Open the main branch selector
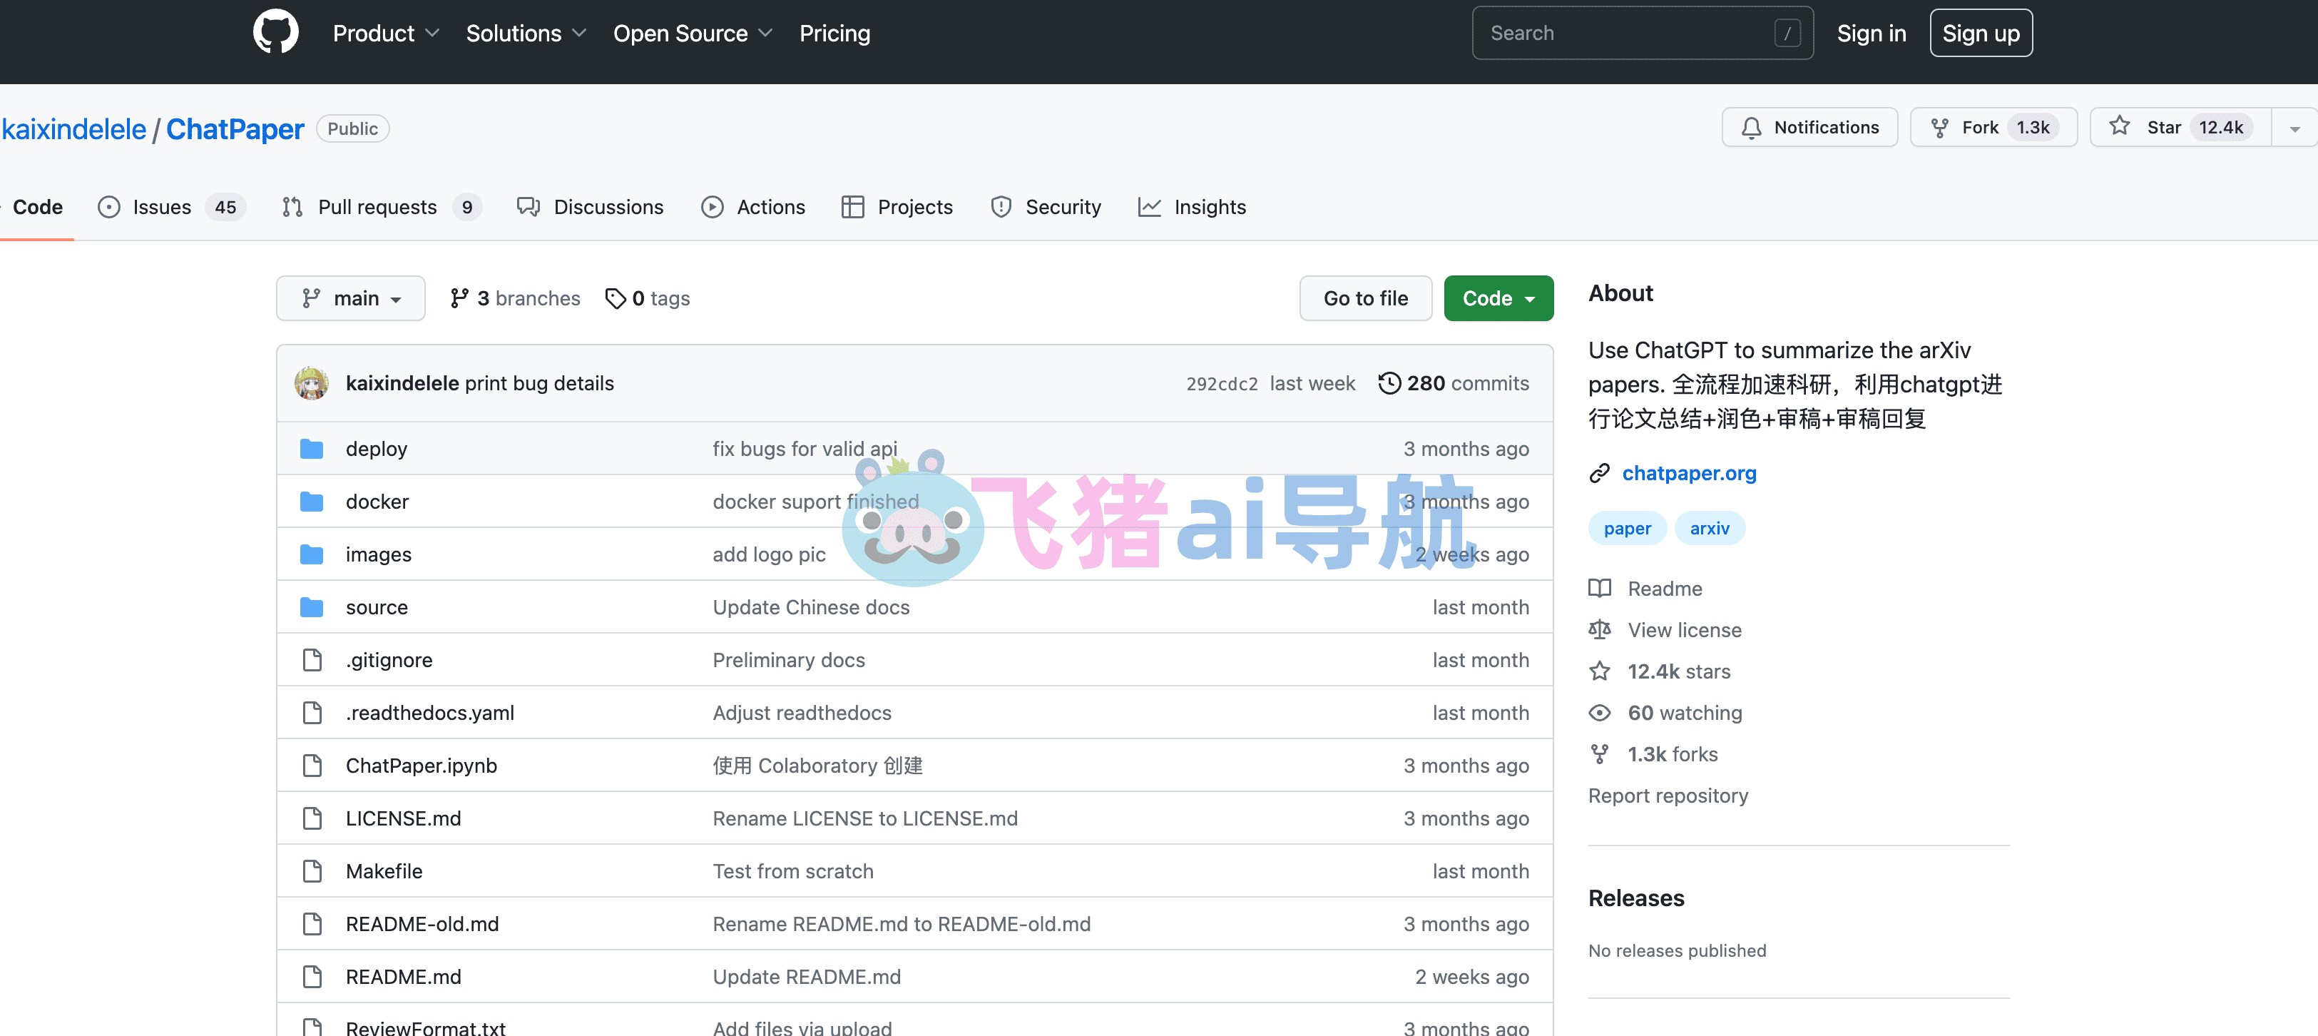 [x=351, y=298]
